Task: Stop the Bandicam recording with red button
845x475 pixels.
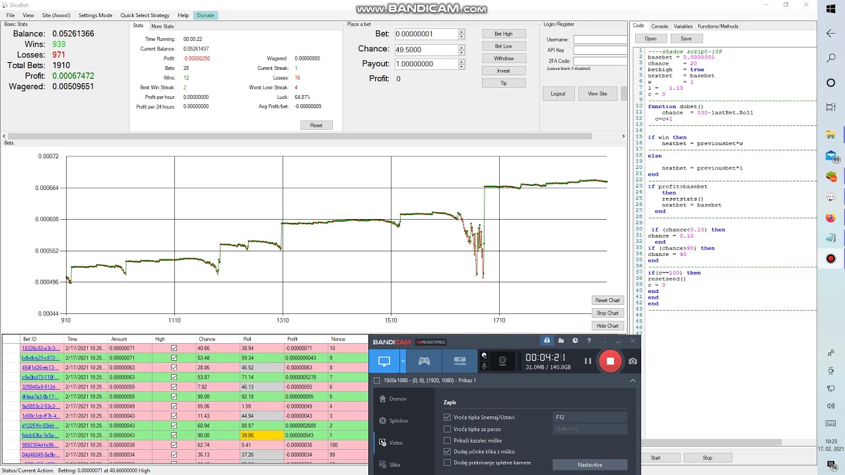Action: click(x=610, y=361)
